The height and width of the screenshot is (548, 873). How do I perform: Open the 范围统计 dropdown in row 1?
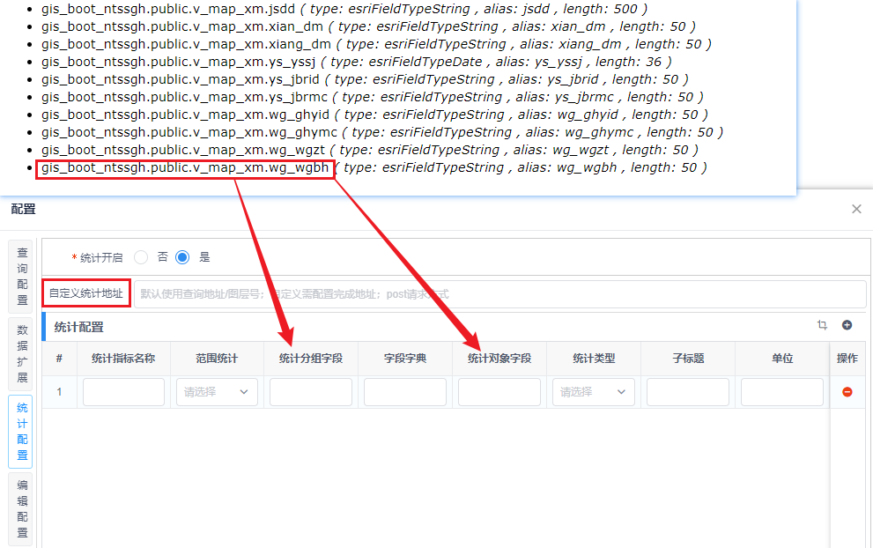pyautogui.click(x=217, y=392)
